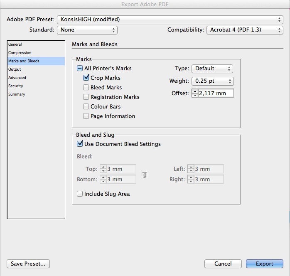This screenshot has width=290, height=276.
Task: Click the Left bleed stepper
Action: (x=191, y=169)
